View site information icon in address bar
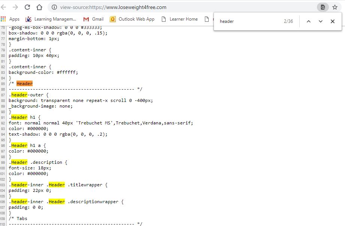 (x=54, y=7)
